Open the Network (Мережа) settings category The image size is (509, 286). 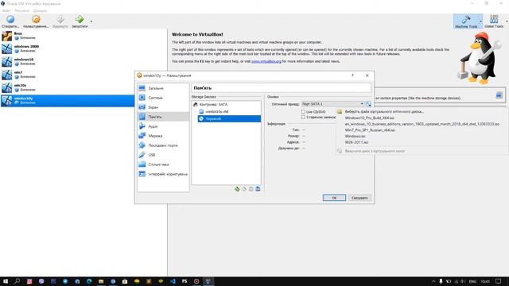click(163, 136)
